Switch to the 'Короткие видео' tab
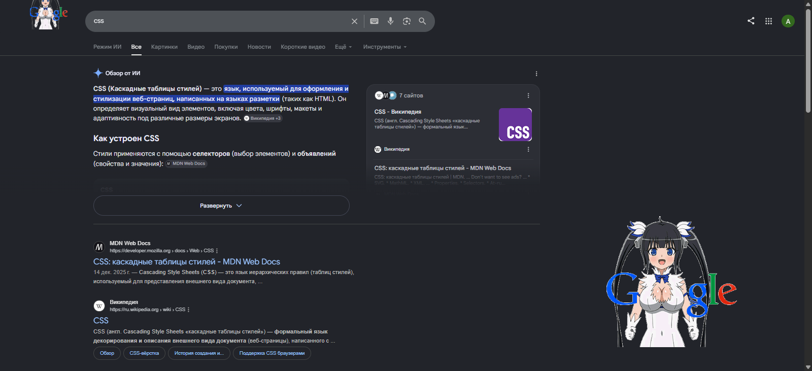Image resolution: width=812 pixels, height=371 pixels. [x=303, y=47]
